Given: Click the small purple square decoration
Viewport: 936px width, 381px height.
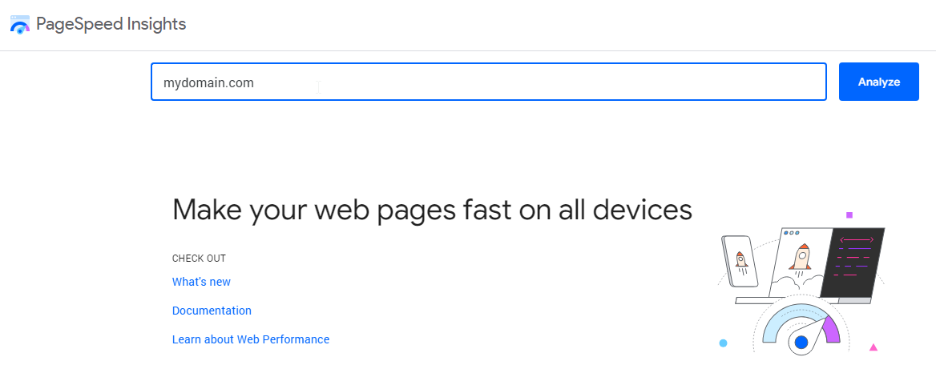Looking at the screenshot, I should tap(849, 215).
